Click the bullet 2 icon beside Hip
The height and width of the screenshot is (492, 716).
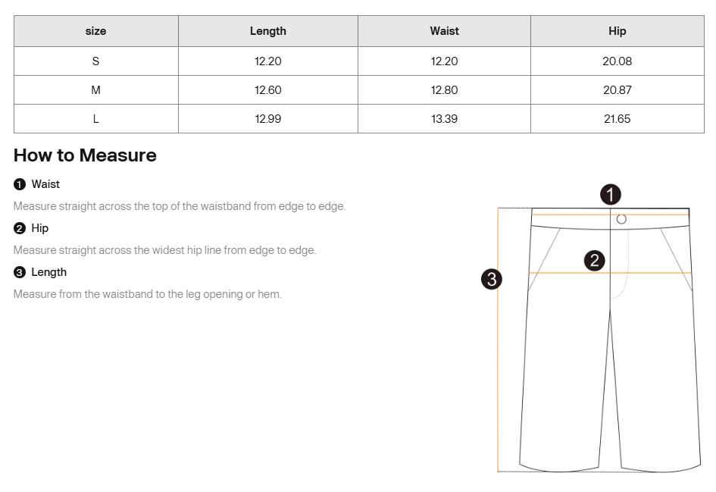click(20, 228)
